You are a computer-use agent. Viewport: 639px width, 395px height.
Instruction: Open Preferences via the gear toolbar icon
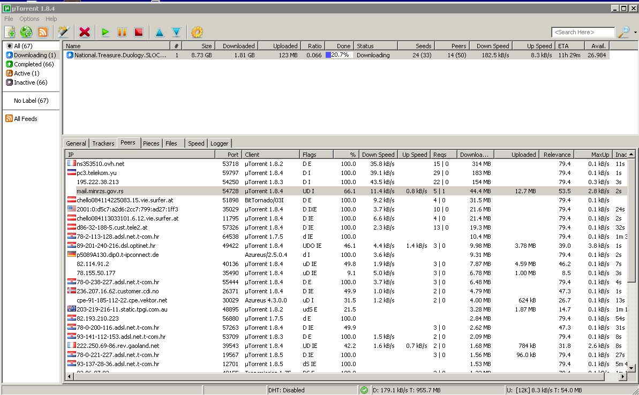click(197, 32)
